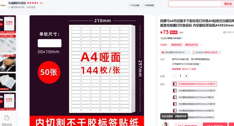Select the last A4哑面 thumbnail in list
234x126 pixels.
point(8,101)
